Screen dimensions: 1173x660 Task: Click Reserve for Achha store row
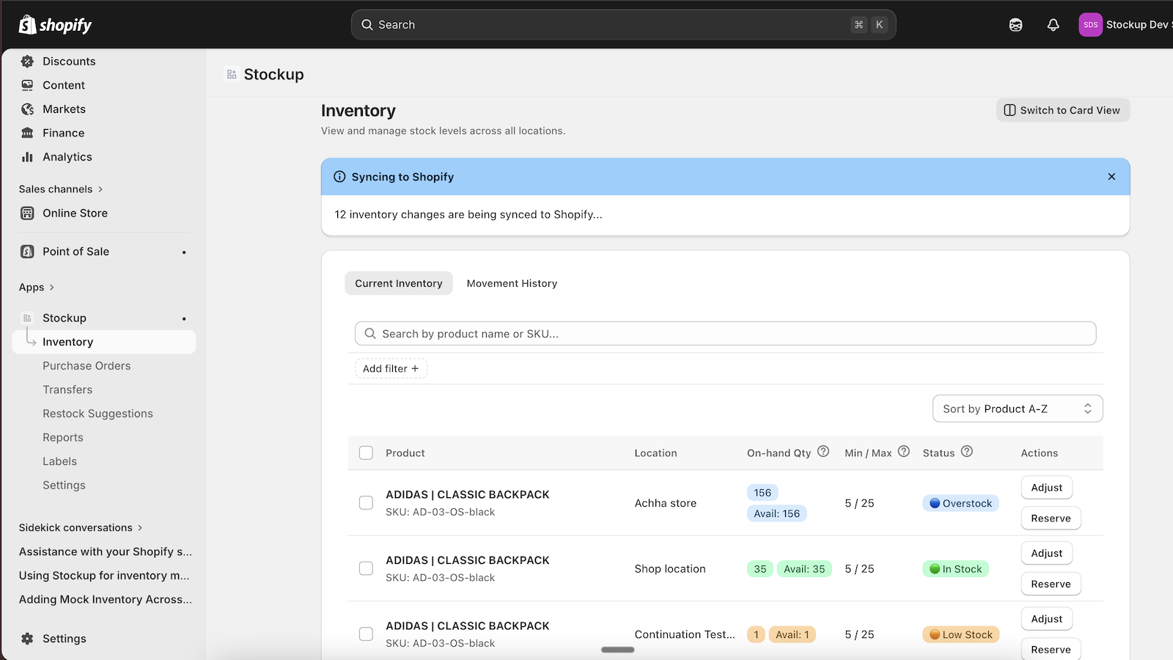1051,518
